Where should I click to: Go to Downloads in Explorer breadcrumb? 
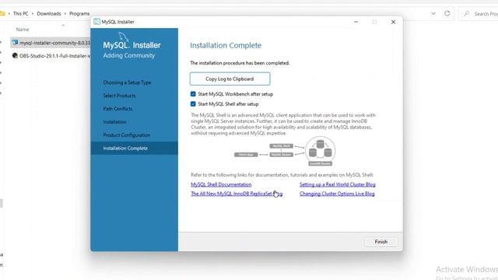click(x=49, y=14)
